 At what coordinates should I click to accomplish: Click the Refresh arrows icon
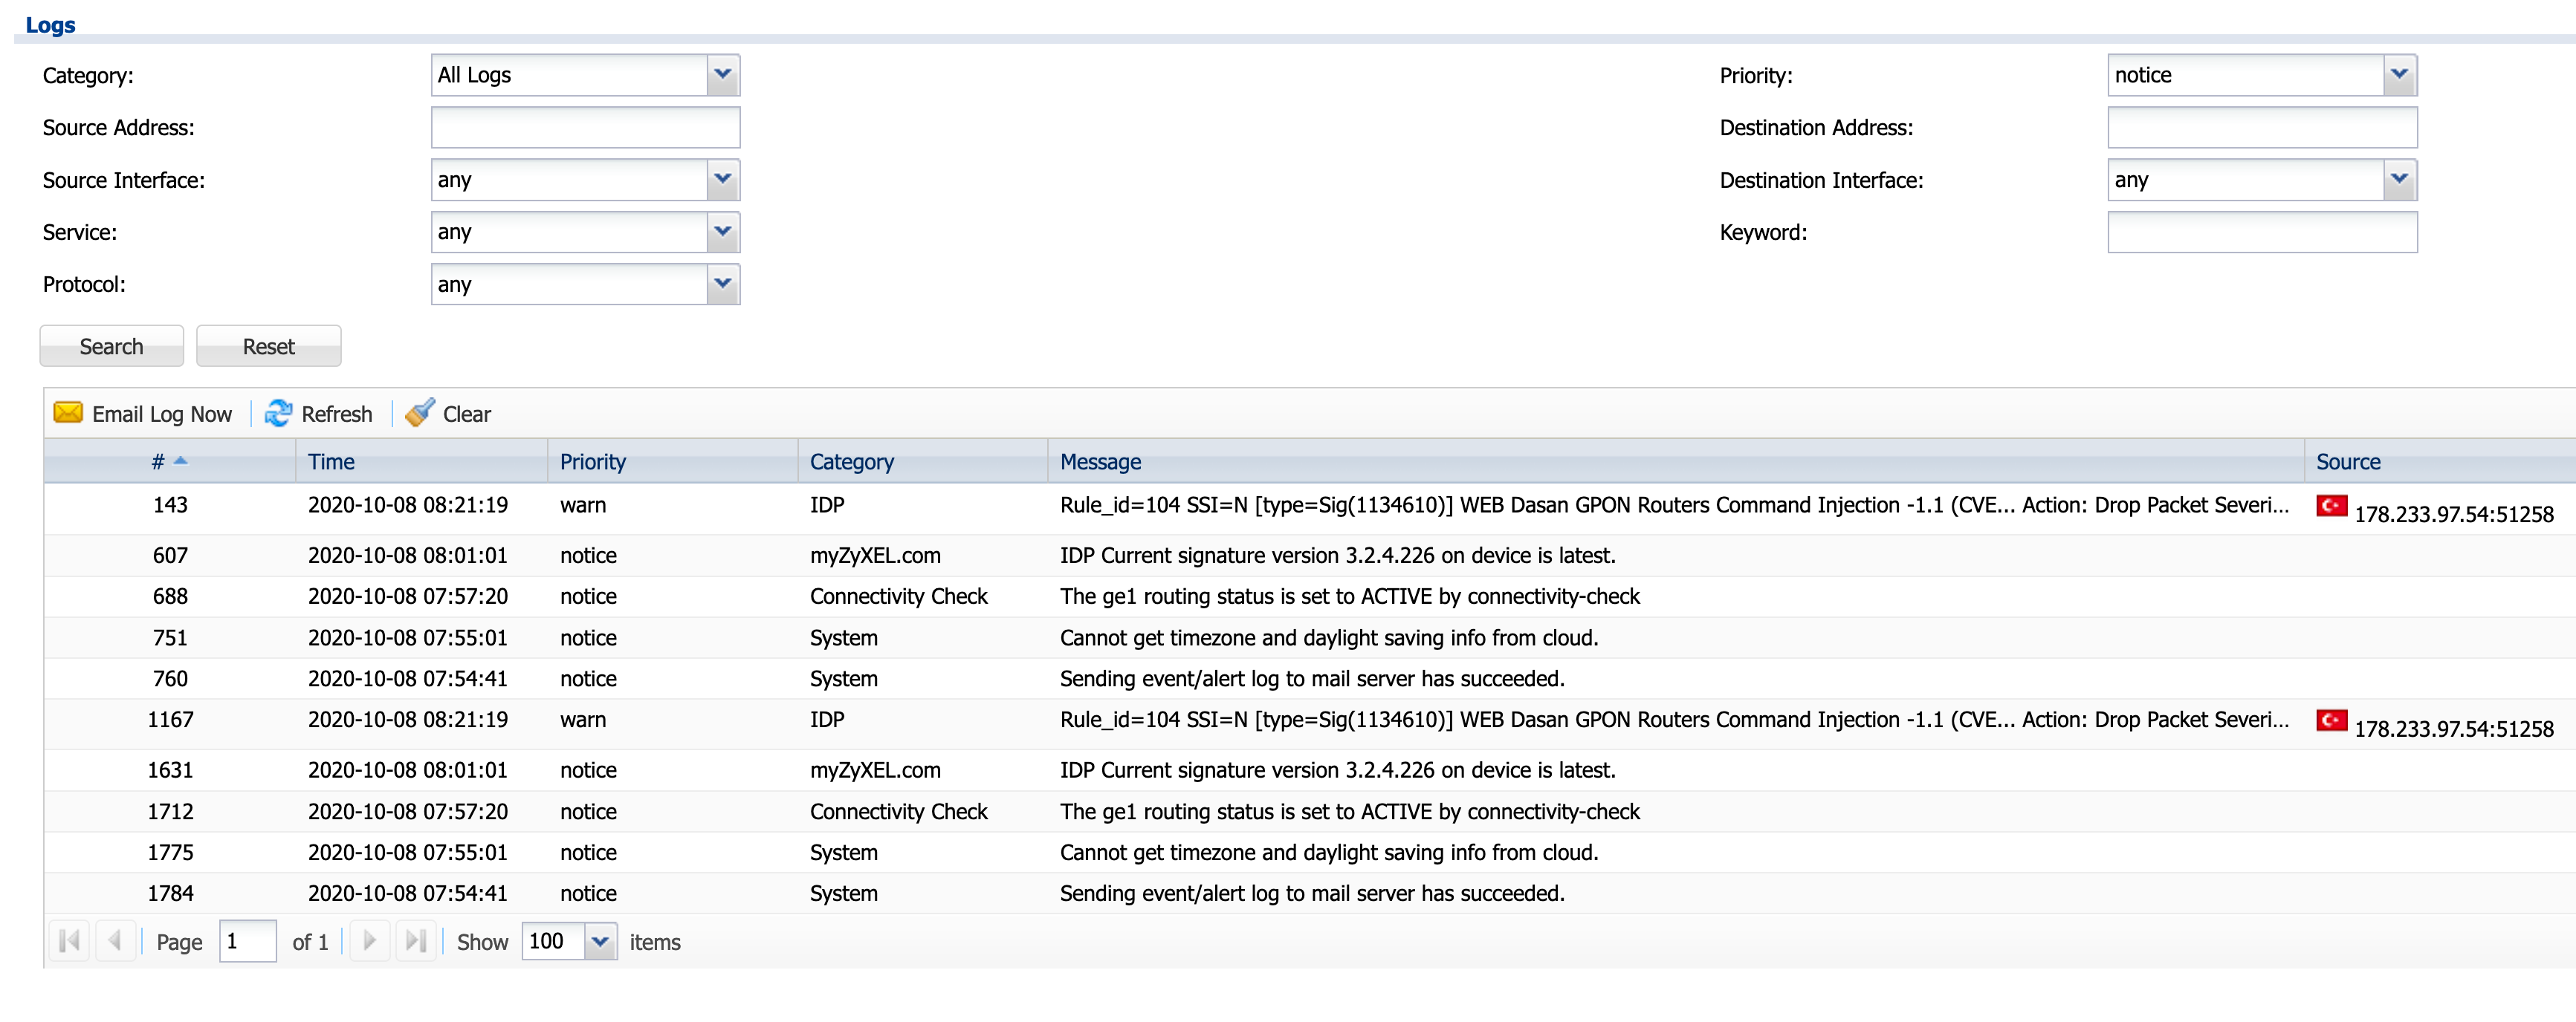pyautogui.click(x=278, y=413)
